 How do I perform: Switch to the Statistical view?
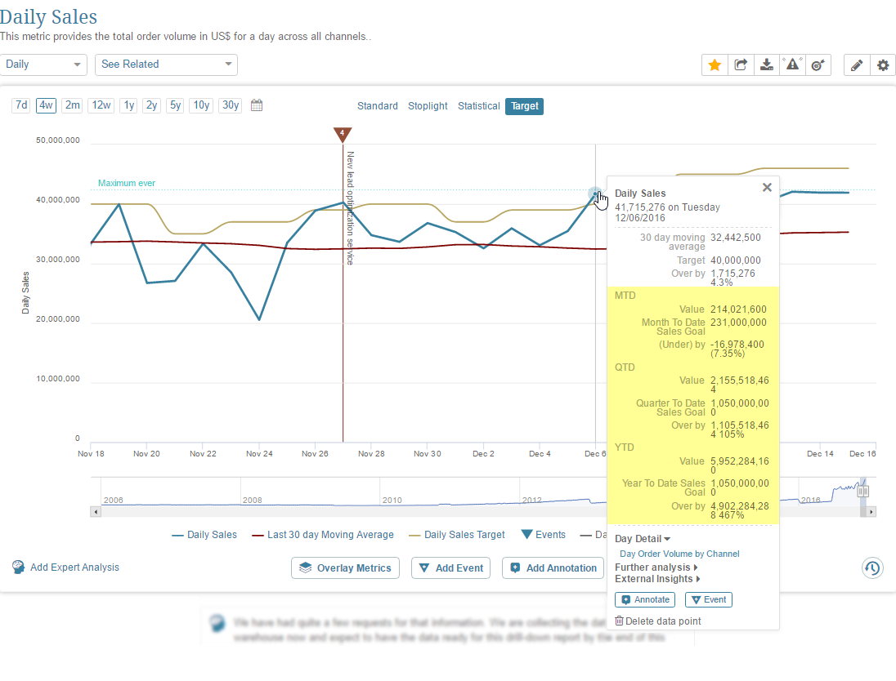tap(478, 106)
